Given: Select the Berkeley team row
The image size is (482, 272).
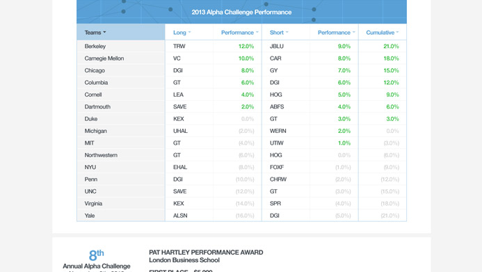Looking at the screenshot, I should tap(241, 46).
